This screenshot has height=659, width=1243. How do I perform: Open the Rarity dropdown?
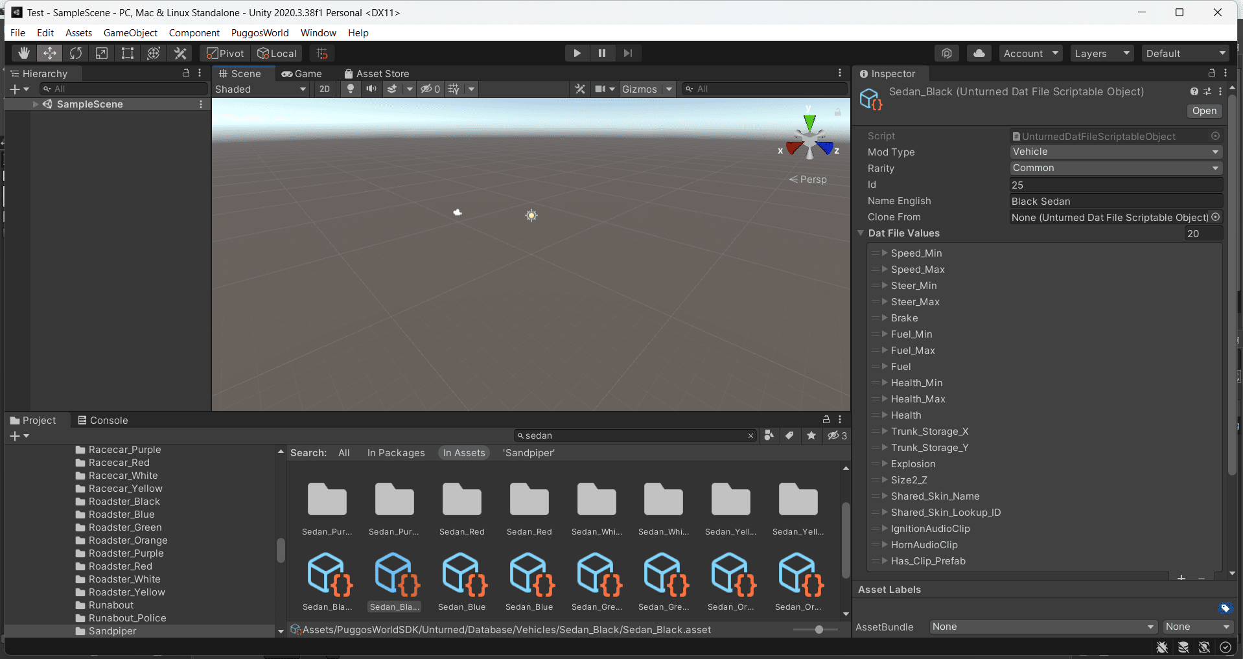[1116, 168]
